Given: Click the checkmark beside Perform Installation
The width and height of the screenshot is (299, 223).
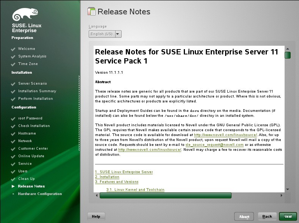Looking at the screenshot, I should coord(13,99).
